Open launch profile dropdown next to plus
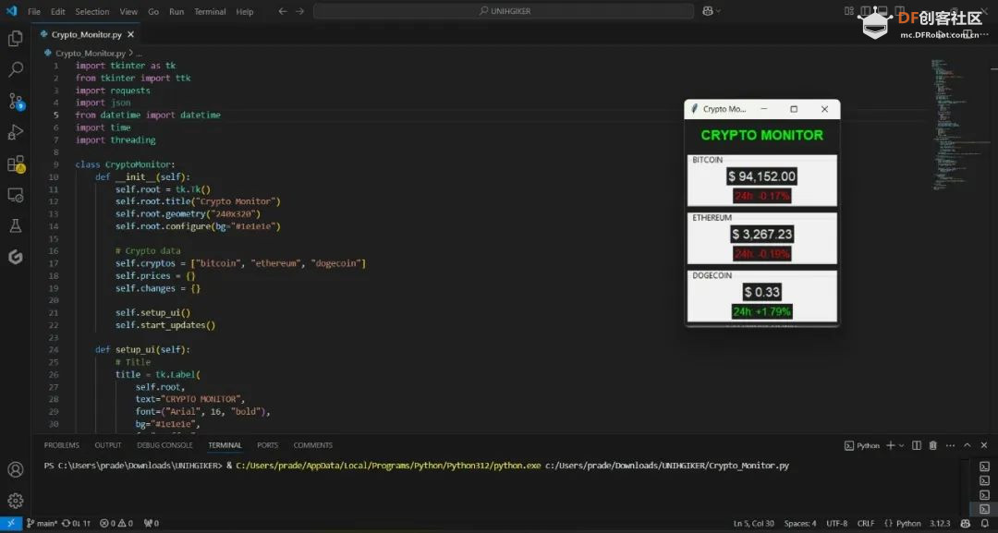This screenshot has height=533, width=998. pos(901,445)
